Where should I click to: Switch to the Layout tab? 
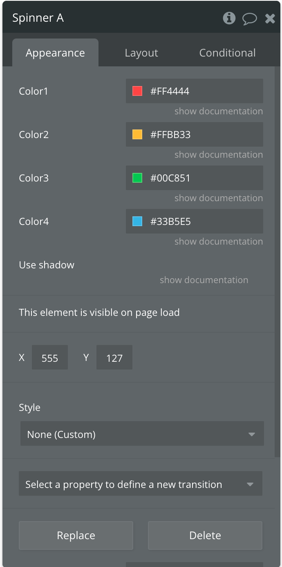[x=141, y=53]
